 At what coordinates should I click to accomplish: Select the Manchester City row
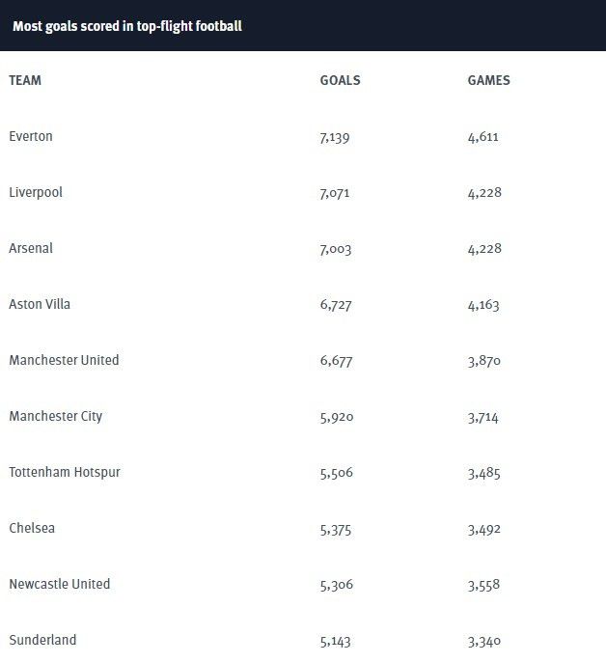(303, 416)
